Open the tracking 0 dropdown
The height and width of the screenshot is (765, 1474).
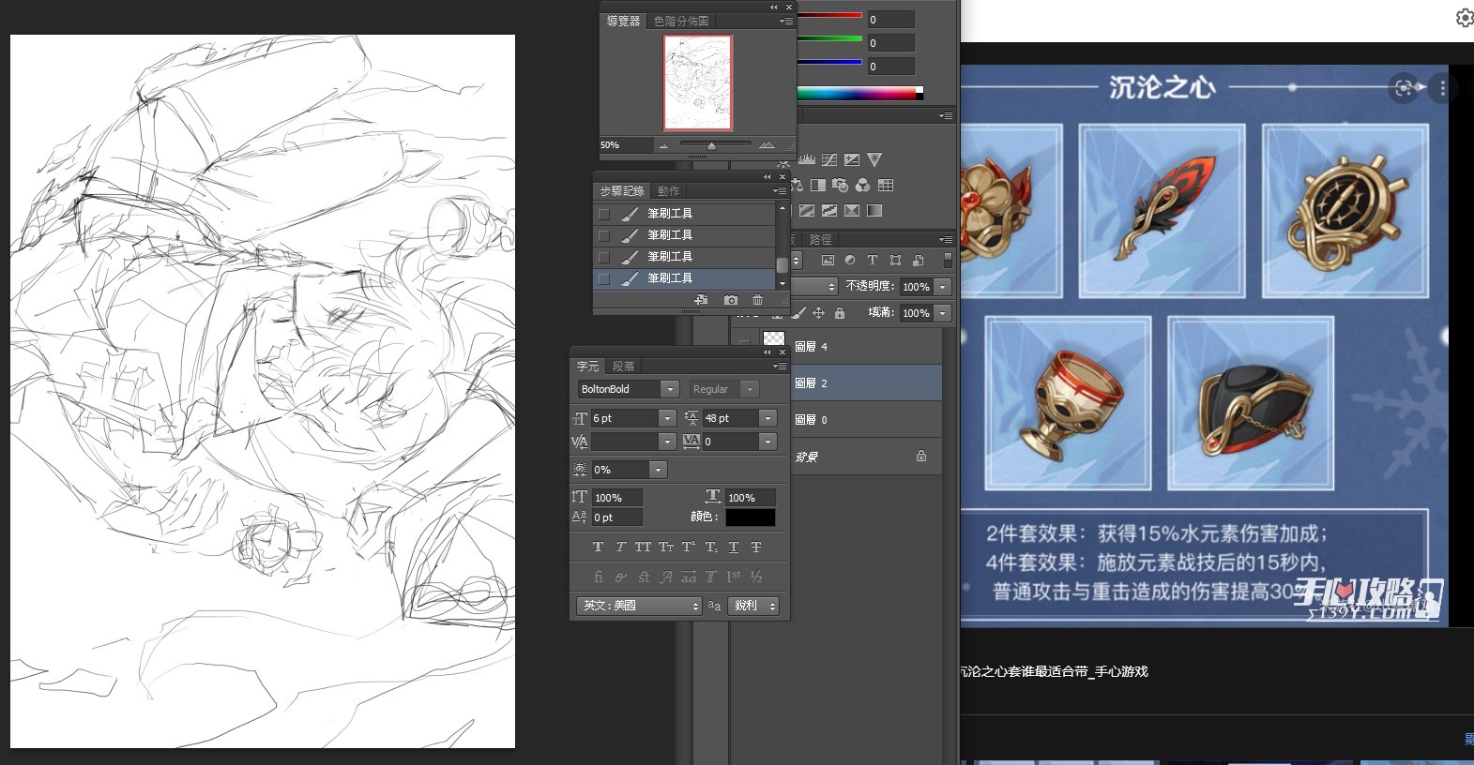[x=767, y=442]
